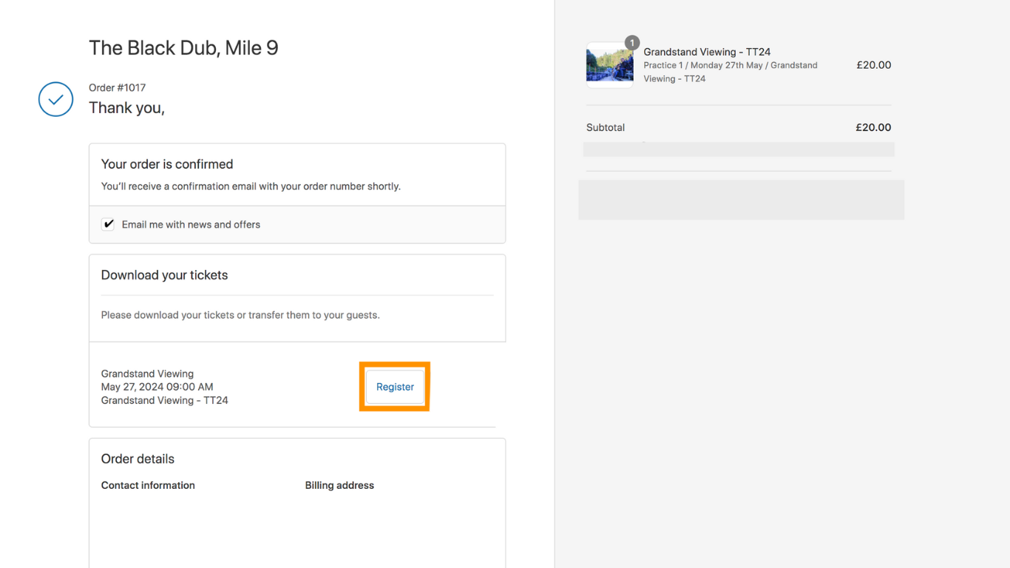Click the 'Billing address' label

click(x=339, y=486)
